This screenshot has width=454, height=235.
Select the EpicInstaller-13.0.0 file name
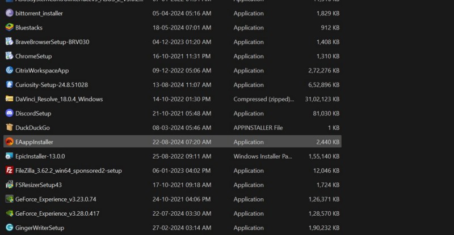click(x=40, y=156)
